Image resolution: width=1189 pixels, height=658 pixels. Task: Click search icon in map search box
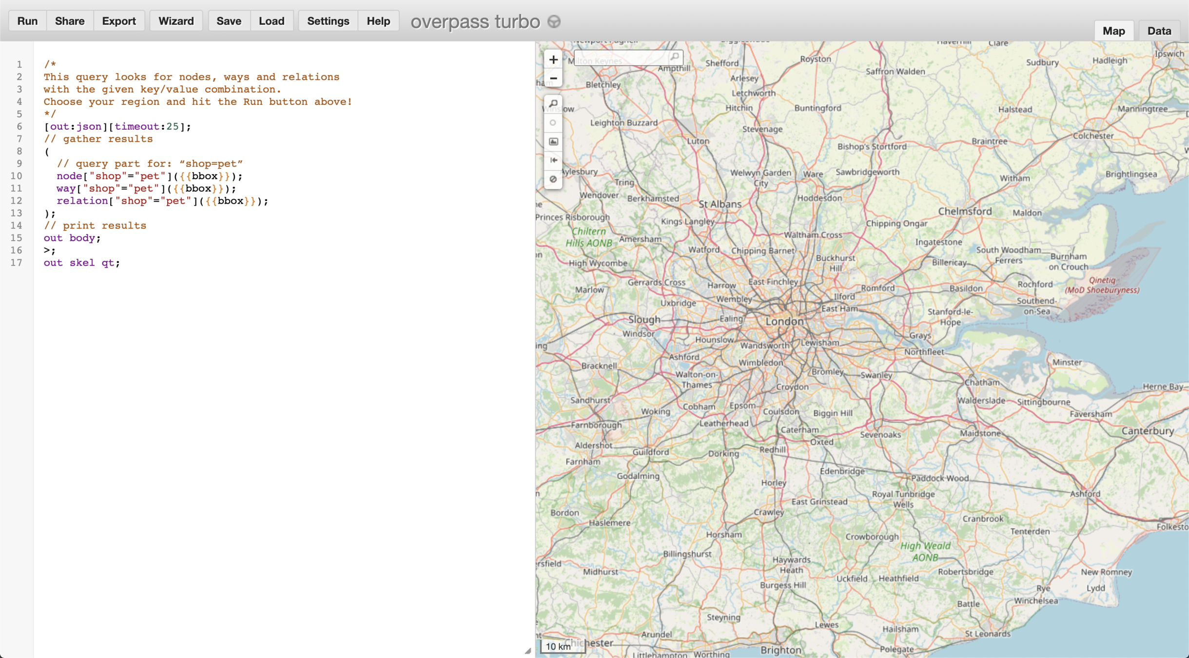click(x=675, y=57)
